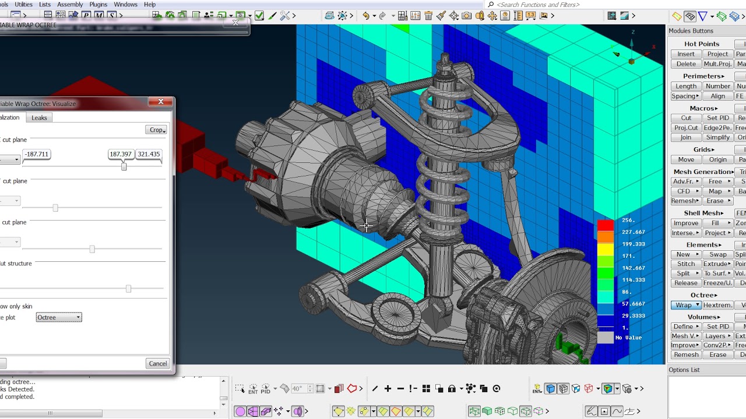Click the trash bin delete icon
The image size is (746, 419).
[428, 16]
